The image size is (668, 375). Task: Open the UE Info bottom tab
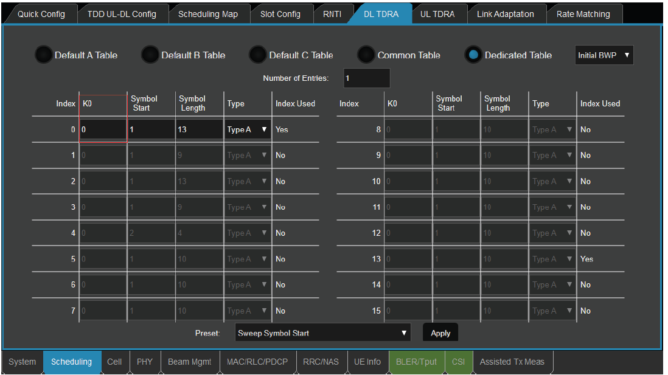coord(367,362)
